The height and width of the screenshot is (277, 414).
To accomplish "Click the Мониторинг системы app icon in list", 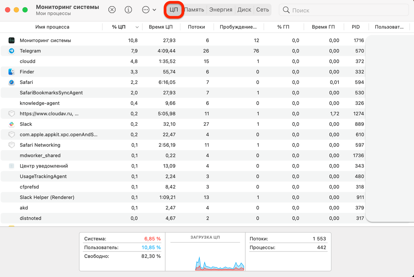I will (11, 40).
